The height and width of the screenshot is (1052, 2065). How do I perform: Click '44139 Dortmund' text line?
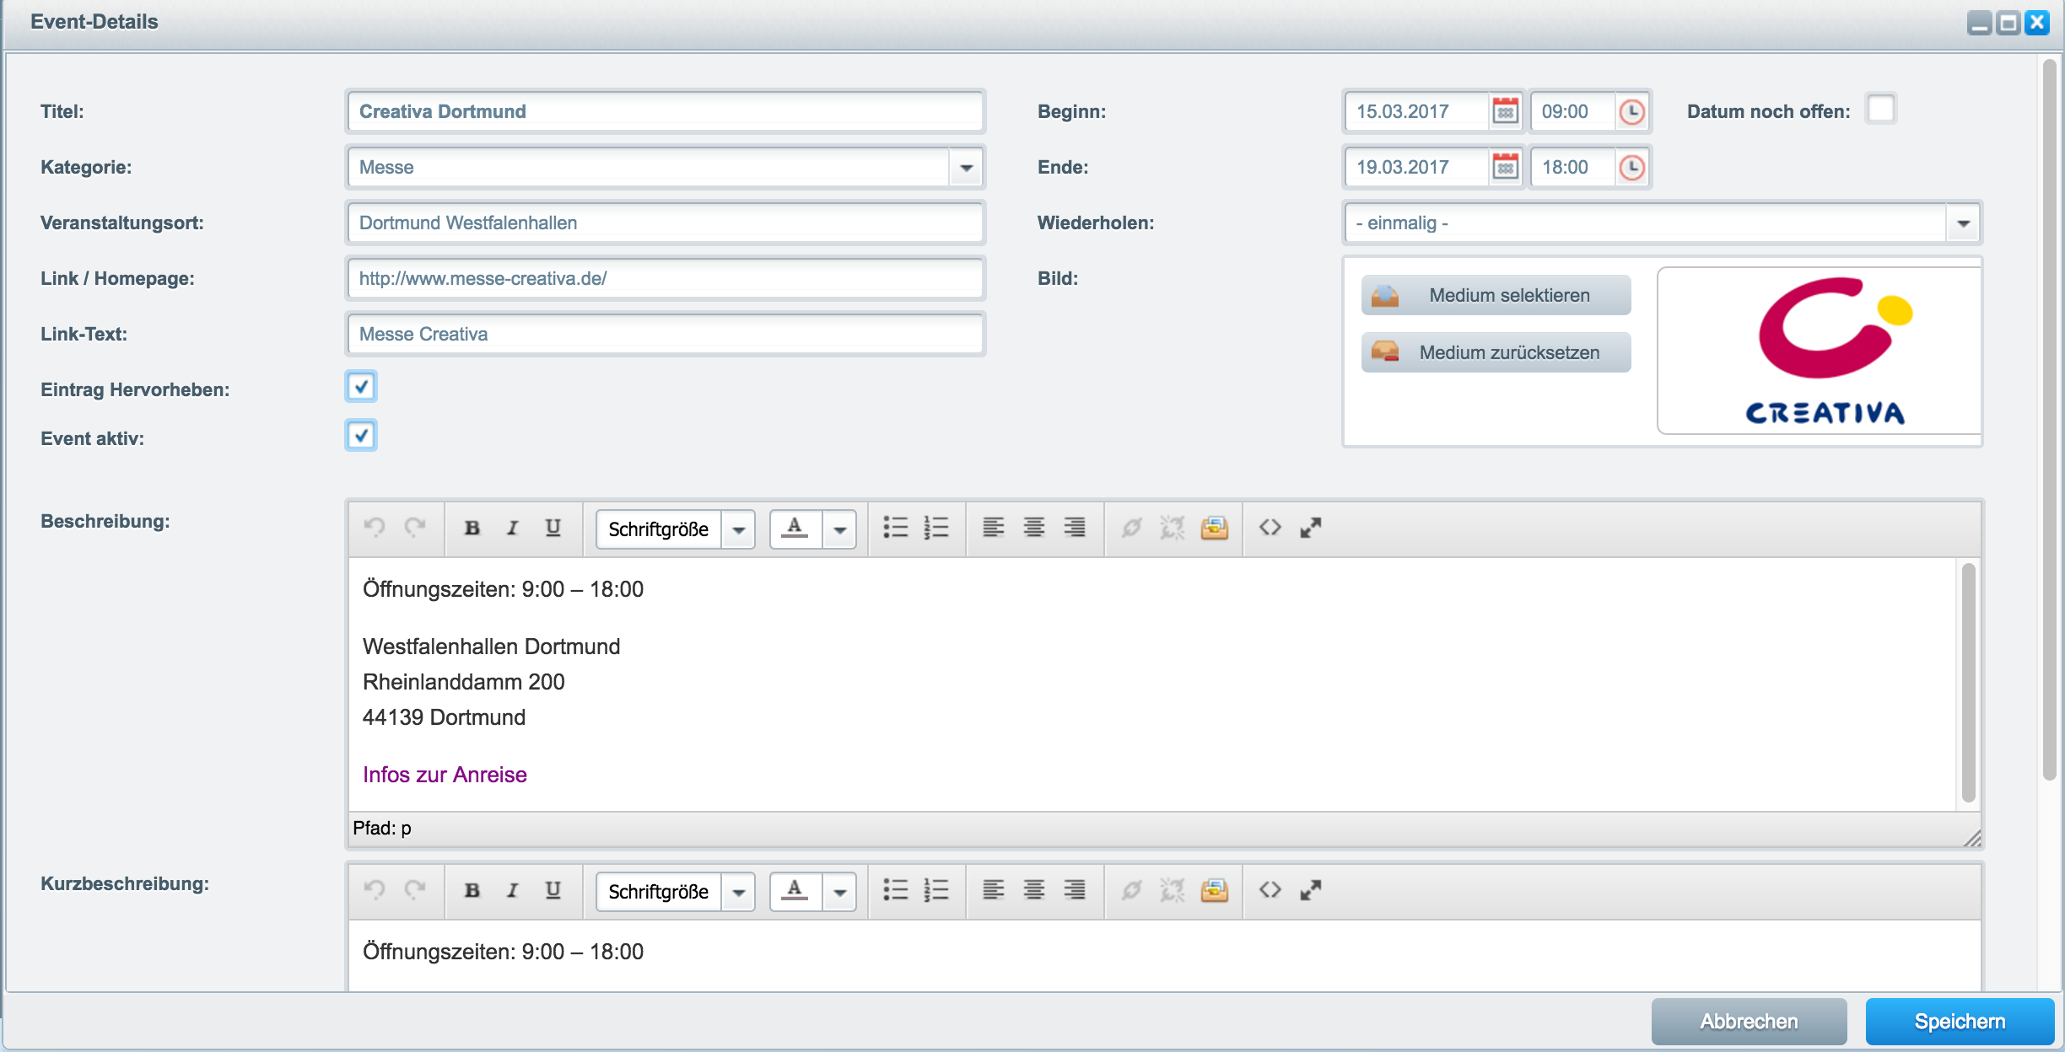click(444, 717)
